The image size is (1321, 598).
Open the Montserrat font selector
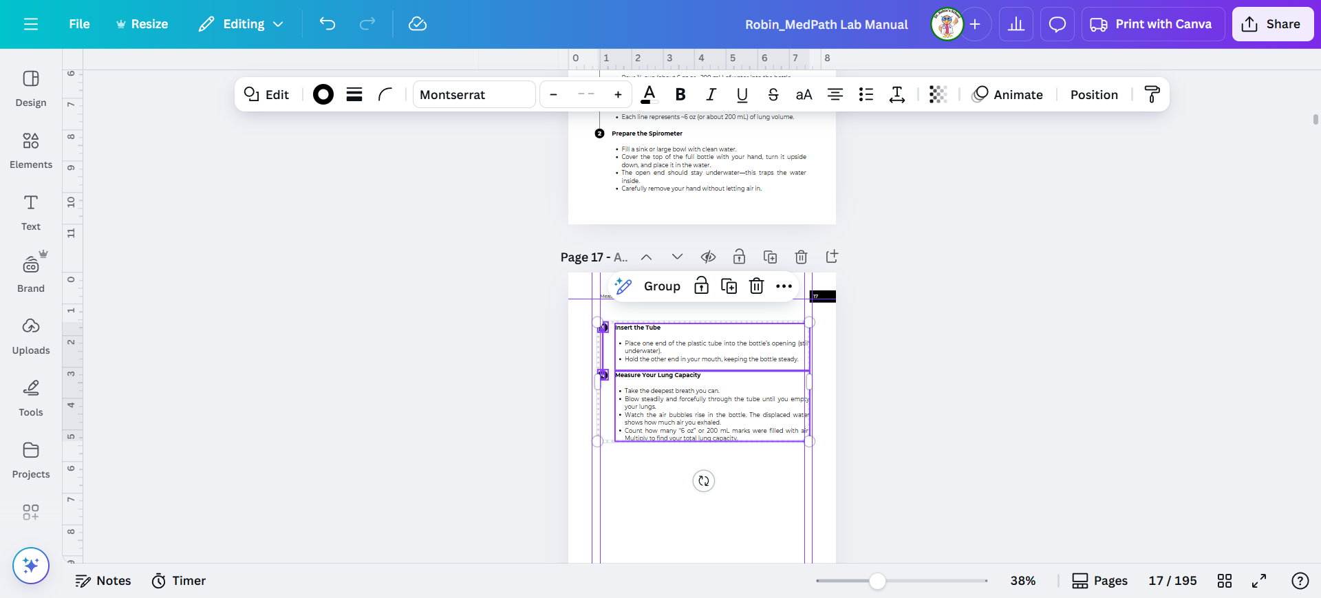pos(474,94)
